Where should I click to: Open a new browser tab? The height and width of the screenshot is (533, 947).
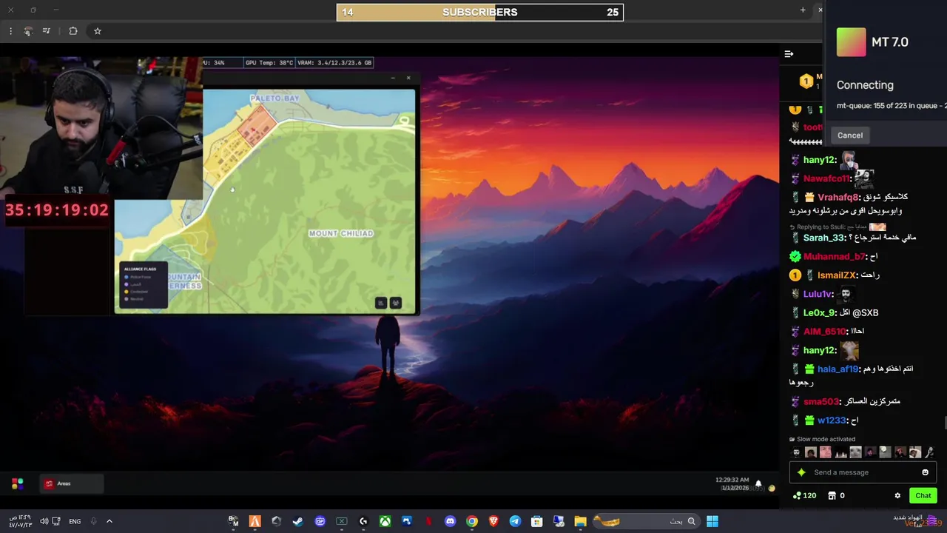[803, 10]
